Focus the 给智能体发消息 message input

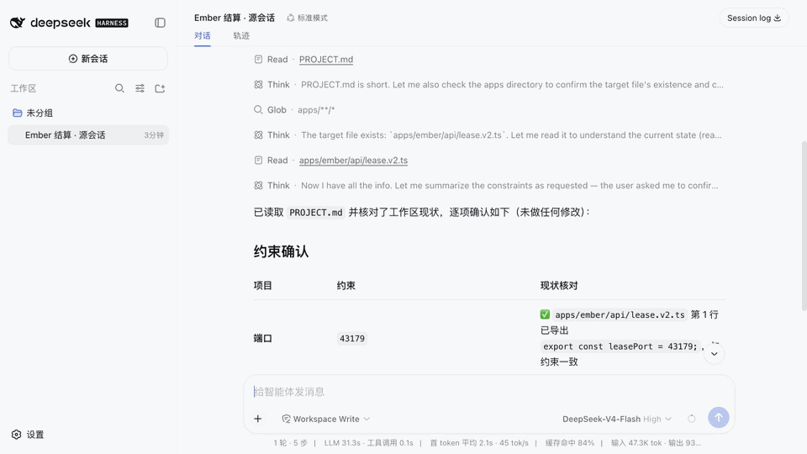tap(489, 392)
